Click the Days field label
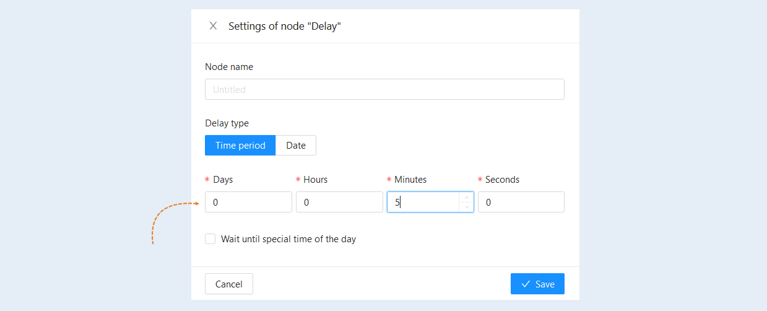The image size is (767, 311). click(x=223, y=180)
